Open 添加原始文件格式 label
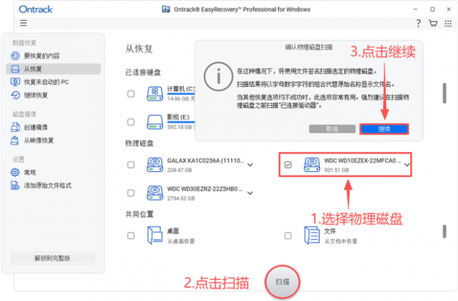 48,185
